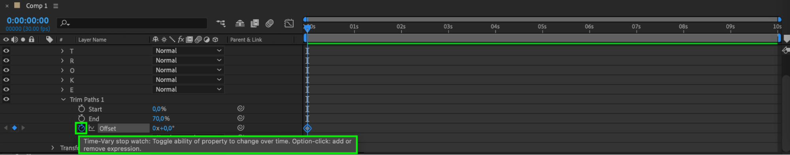This screenshot has height=155, width=790.
Task: Expand the O layer properties
Action: point(62,70)
